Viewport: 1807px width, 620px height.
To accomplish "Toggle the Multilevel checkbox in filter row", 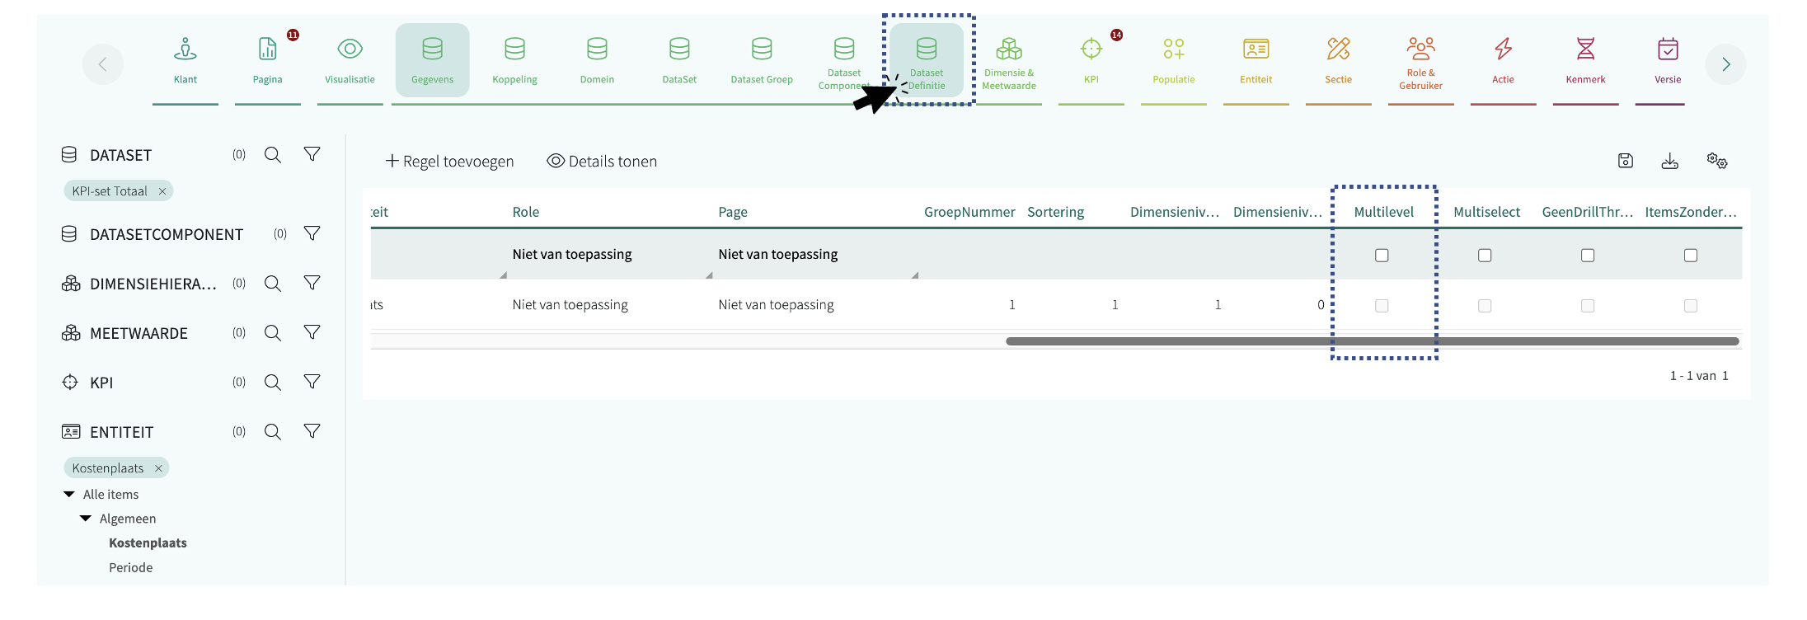I will 1382,256.
